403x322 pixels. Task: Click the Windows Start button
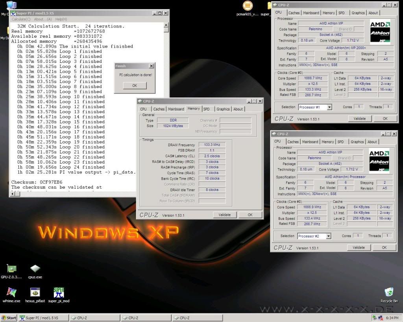(x=9, y=318)
